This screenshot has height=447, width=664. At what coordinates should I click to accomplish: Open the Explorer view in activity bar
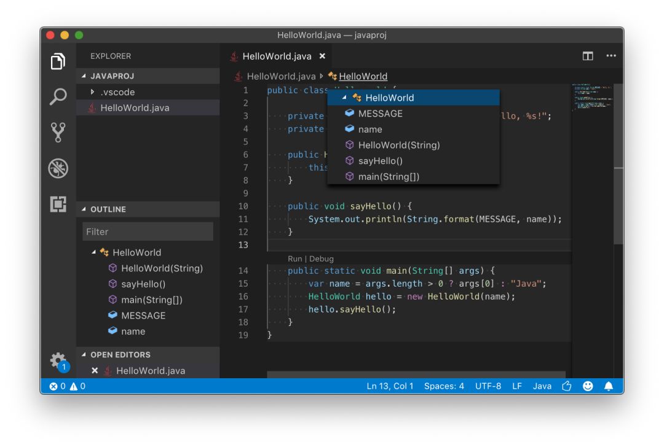click(58, 61)
